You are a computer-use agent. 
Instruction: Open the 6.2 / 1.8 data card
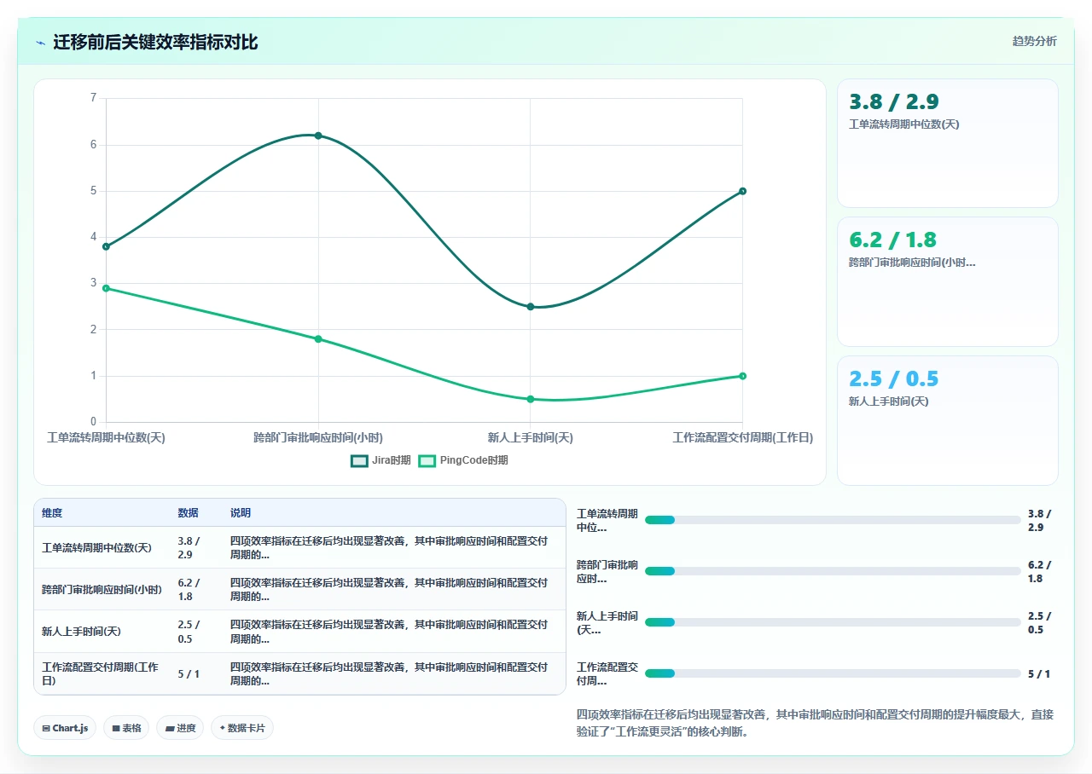(948, 282)
